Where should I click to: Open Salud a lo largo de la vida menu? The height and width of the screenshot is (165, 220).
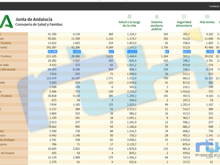point(129,24)
